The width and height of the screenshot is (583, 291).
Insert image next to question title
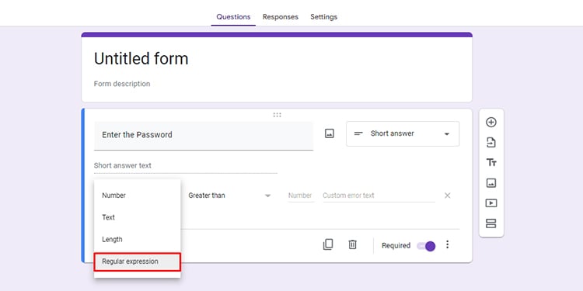(x=330, y=133)
